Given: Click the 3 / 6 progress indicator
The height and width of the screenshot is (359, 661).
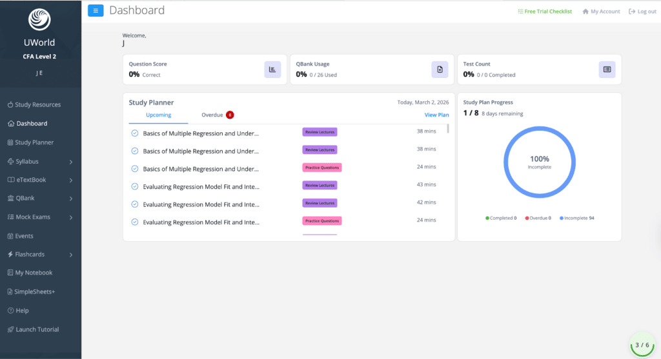Looking at the screenshot, I should (x=642, y=345).
